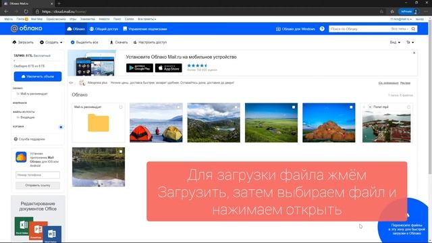
Task: Click the Загрузить upload button
Action: [23, 42]
